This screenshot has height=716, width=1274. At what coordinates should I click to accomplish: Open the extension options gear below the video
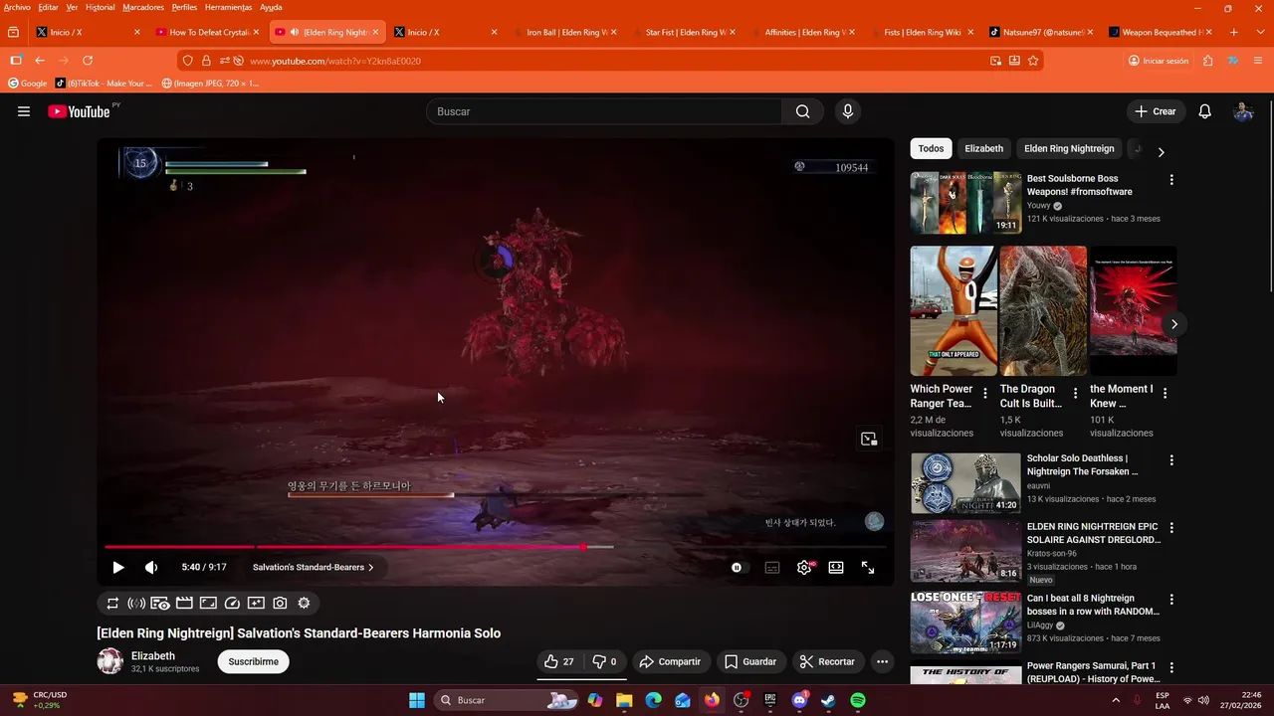304,603
